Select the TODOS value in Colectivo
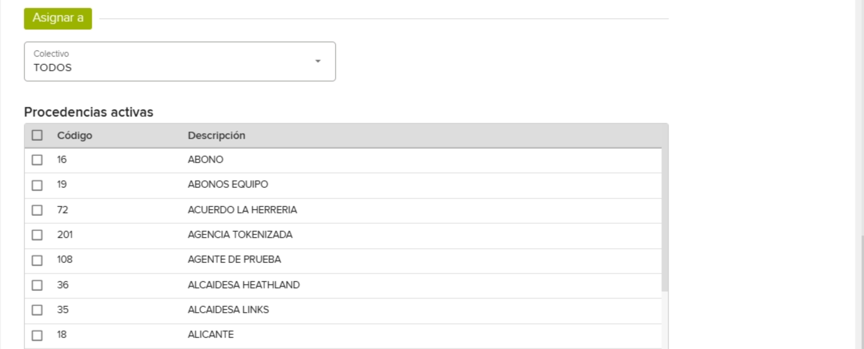 53,67
